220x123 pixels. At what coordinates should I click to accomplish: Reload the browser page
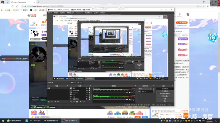[12, 6]
